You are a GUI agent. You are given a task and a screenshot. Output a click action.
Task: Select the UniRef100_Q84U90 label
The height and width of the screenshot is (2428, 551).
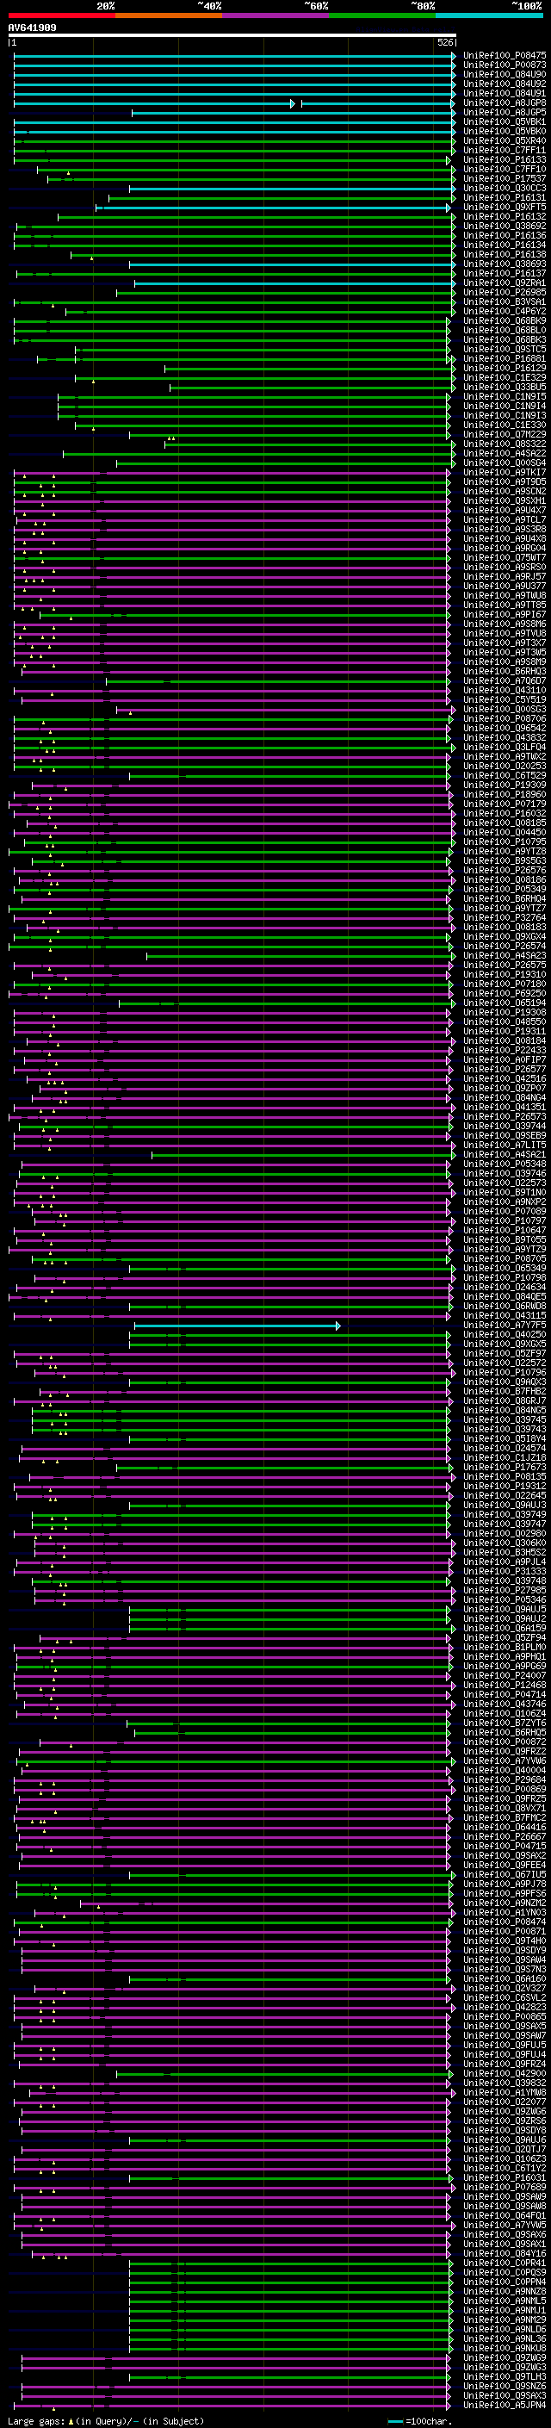pos(505,74)
